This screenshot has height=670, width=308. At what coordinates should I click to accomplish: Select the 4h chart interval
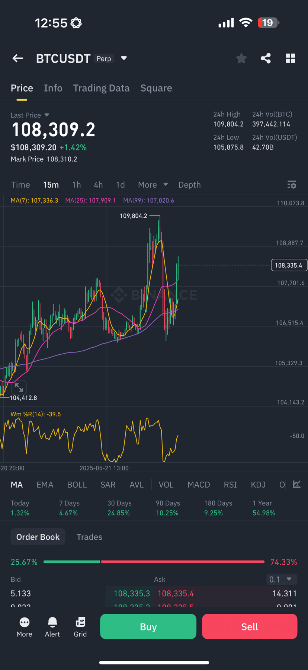point(98,185)
